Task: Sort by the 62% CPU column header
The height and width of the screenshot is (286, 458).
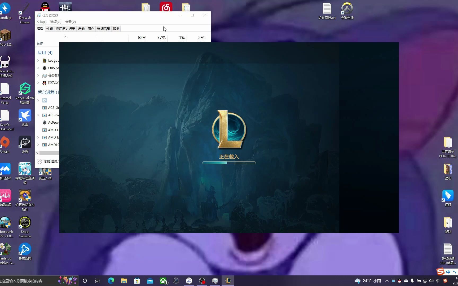Action: [x=138, y=38]
